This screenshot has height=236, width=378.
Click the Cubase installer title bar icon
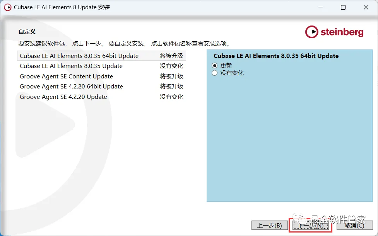[x=7, y=7]
